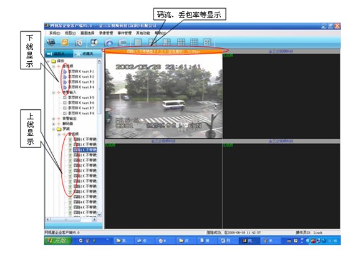Image resolution: width=363 pixels, height=254 pixels.
Task: Select the 报警输出 tree label
Action: (x=69, y=119)
